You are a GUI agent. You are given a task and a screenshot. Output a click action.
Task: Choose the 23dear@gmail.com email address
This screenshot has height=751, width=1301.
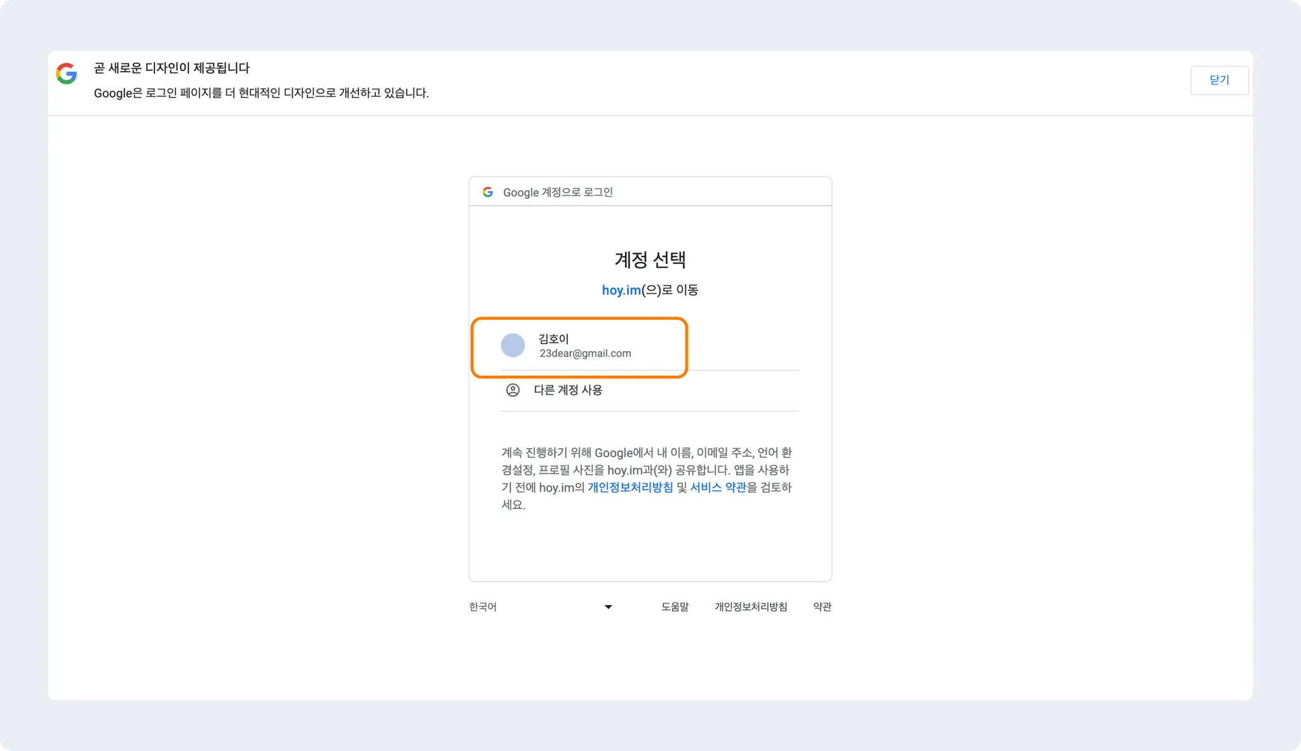click(x=585, y=354)
